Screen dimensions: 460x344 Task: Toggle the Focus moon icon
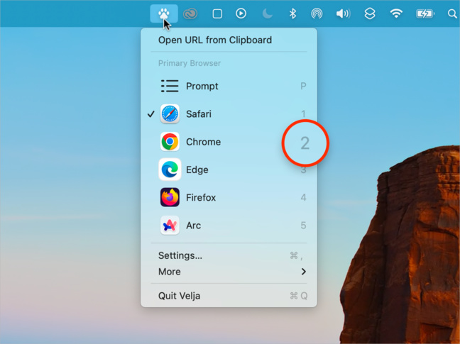click(x=267, y=13)
